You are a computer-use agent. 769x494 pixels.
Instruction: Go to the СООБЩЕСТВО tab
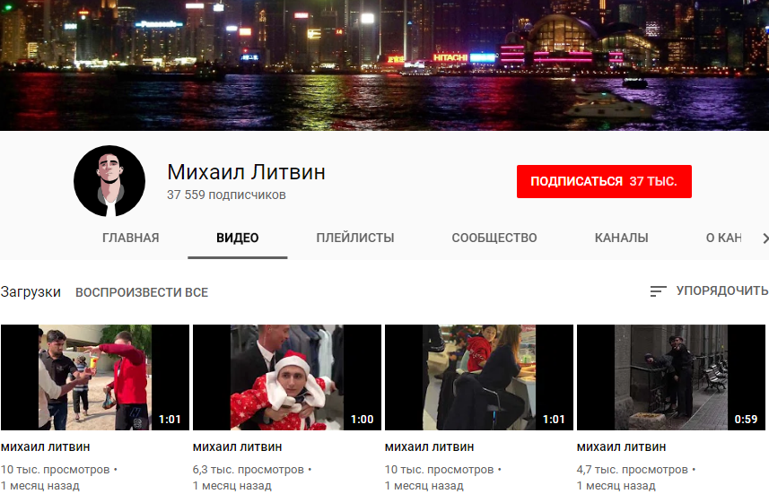pos(494,238)
